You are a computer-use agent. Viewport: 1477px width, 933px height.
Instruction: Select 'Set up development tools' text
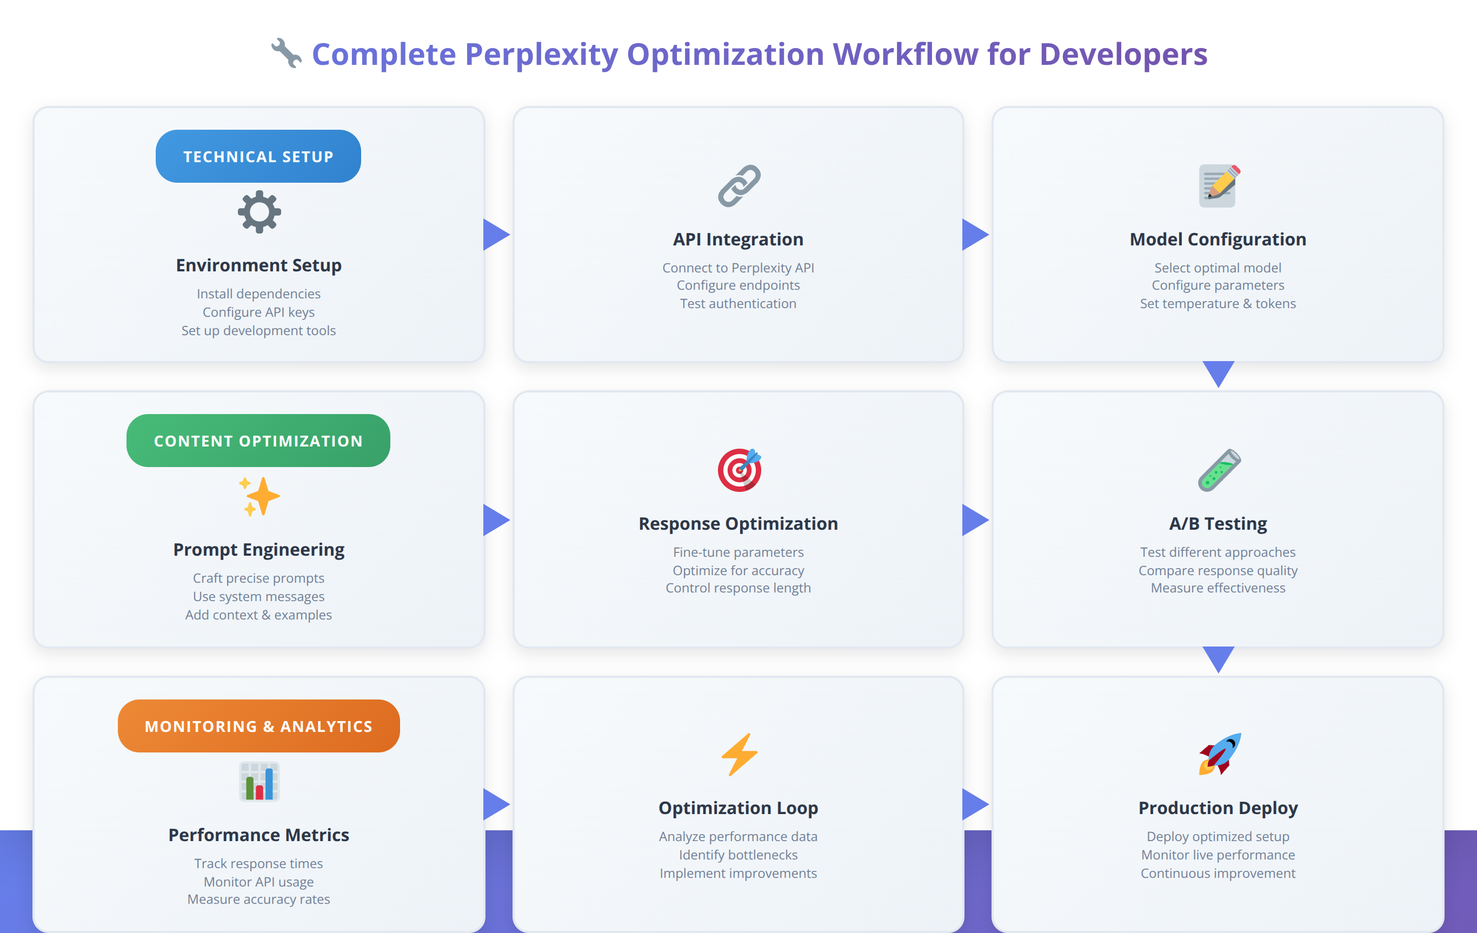[x=258, y=331]
